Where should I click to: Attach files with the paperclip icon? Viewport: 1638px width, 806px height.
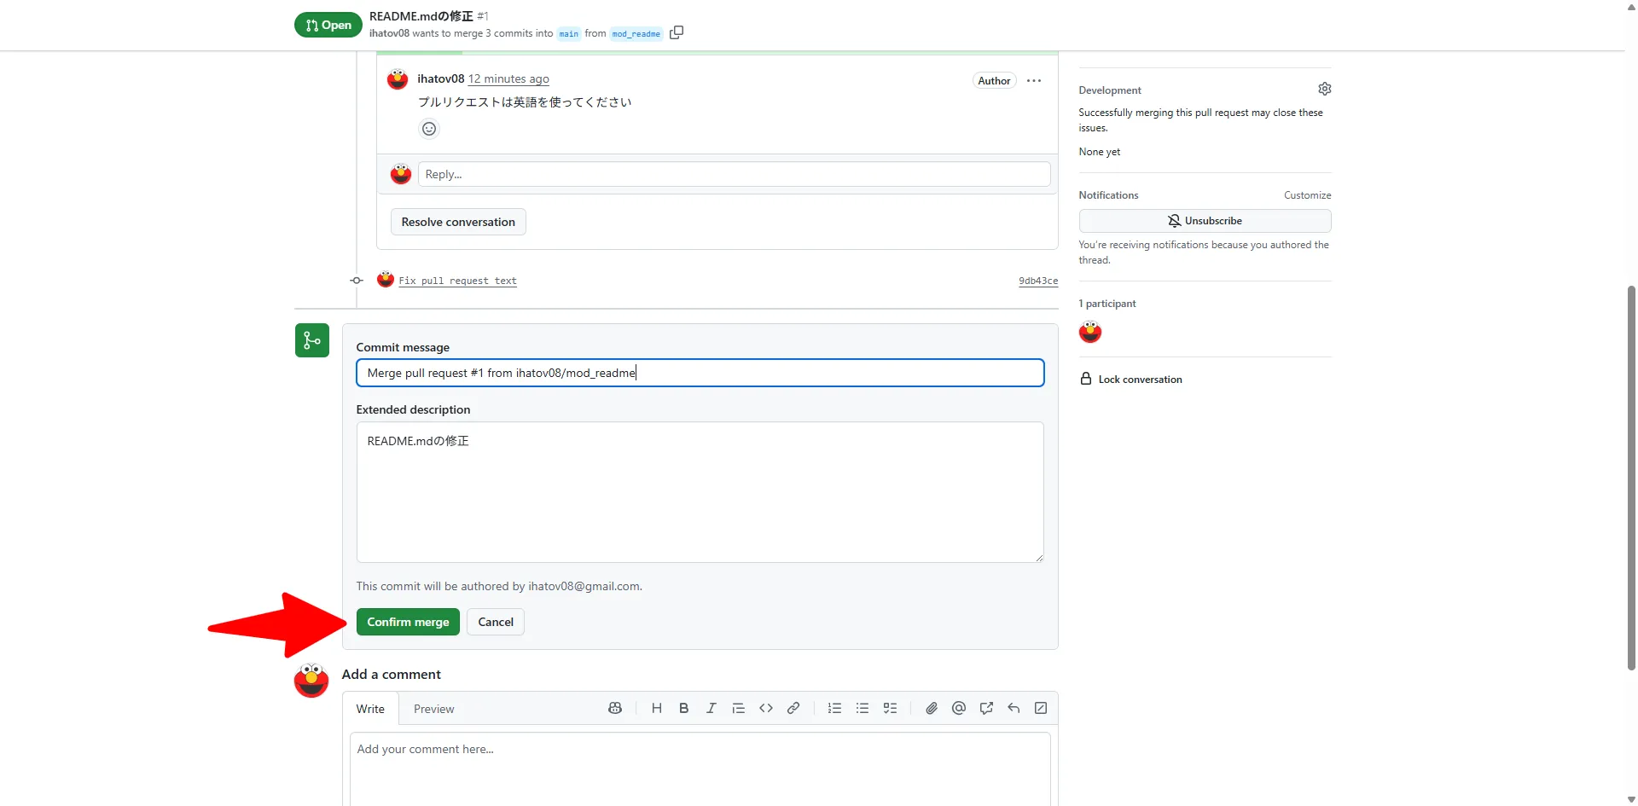point(932,708)
